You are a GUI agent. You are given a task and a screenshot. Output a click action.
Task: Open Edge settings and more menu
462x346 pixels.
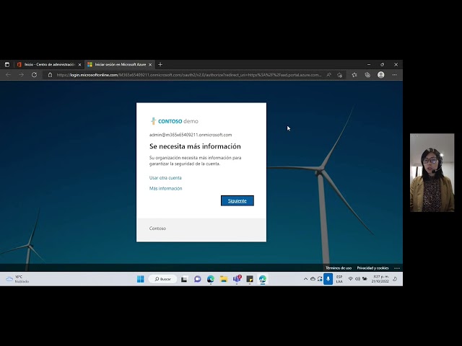(x=395, y=75)
